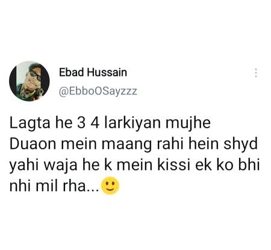Click the word "nhi" on the last line
The height and width of the screenshot is (250, 271).
pos(20,186)
